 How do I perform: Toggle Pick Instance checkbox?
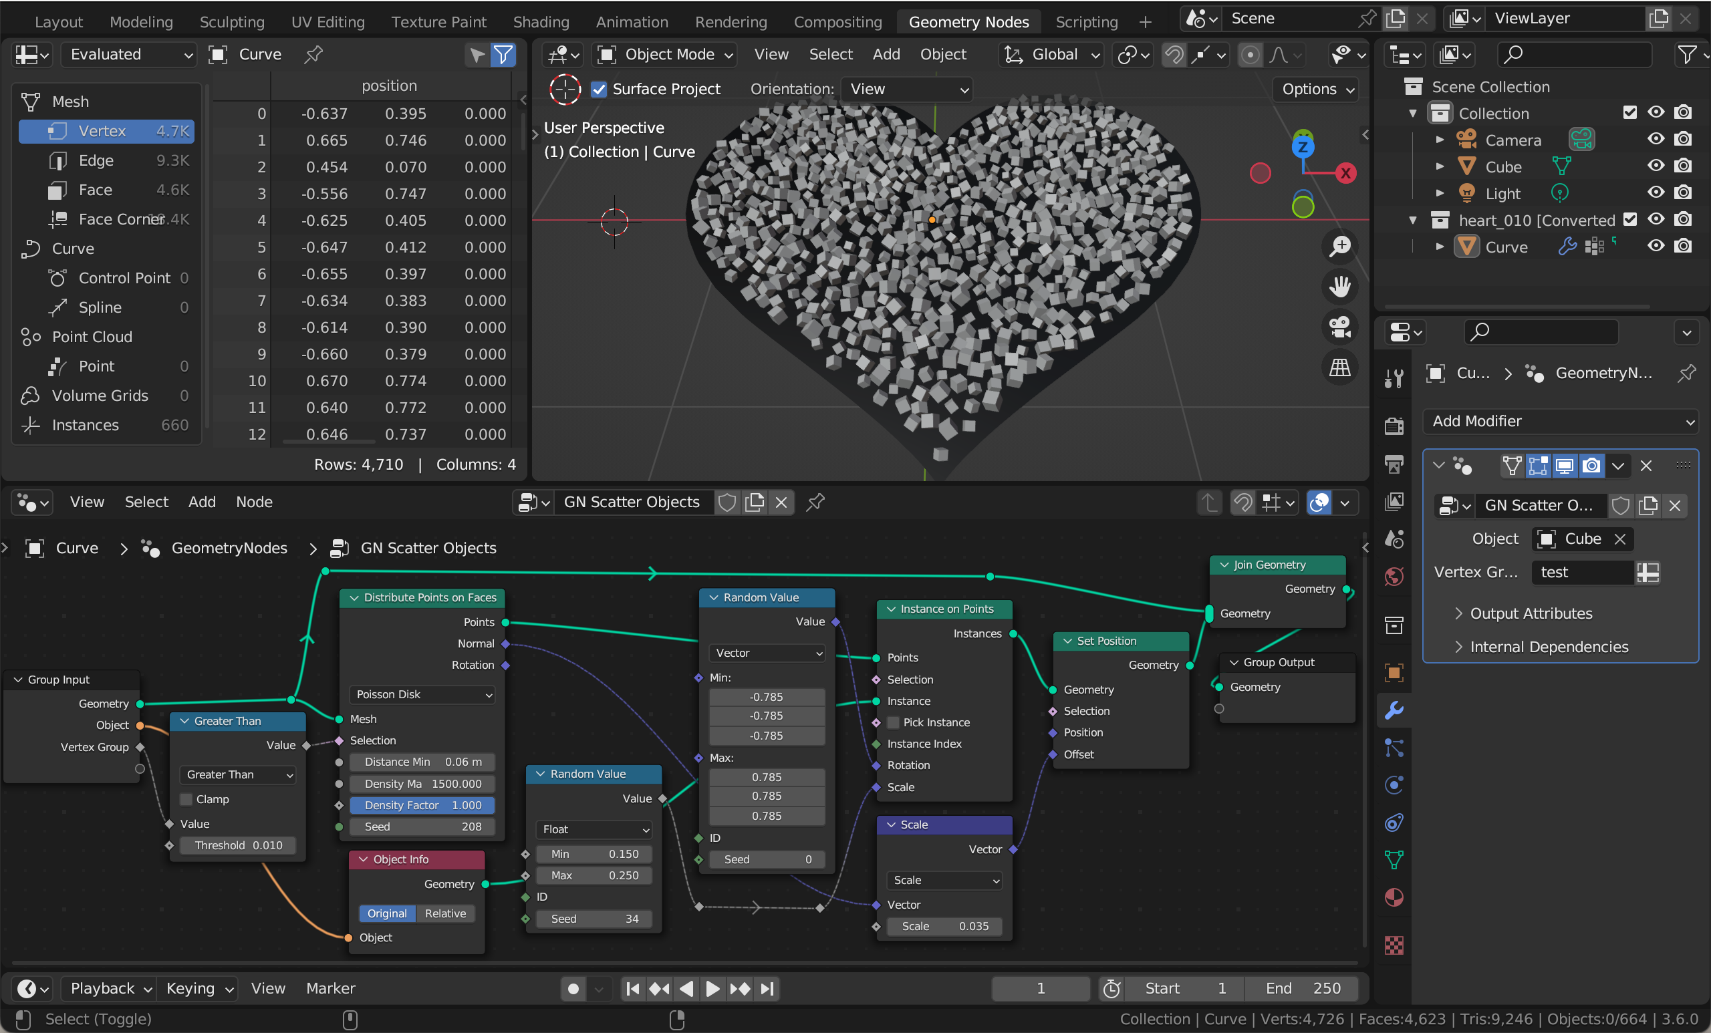point(894,722)
